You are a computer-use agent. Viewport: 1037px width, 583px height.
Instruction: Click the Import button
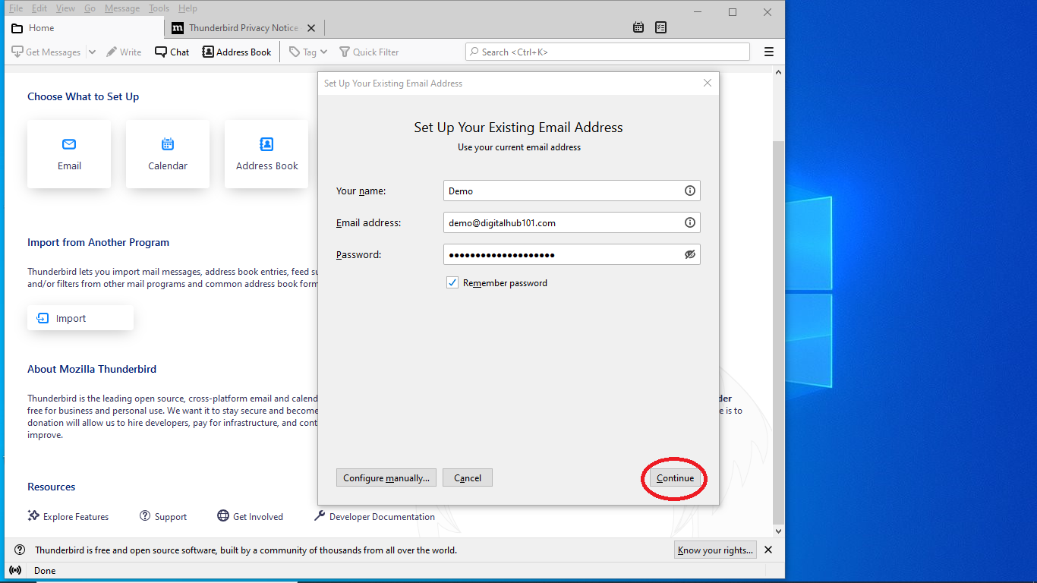coord(80,318)
